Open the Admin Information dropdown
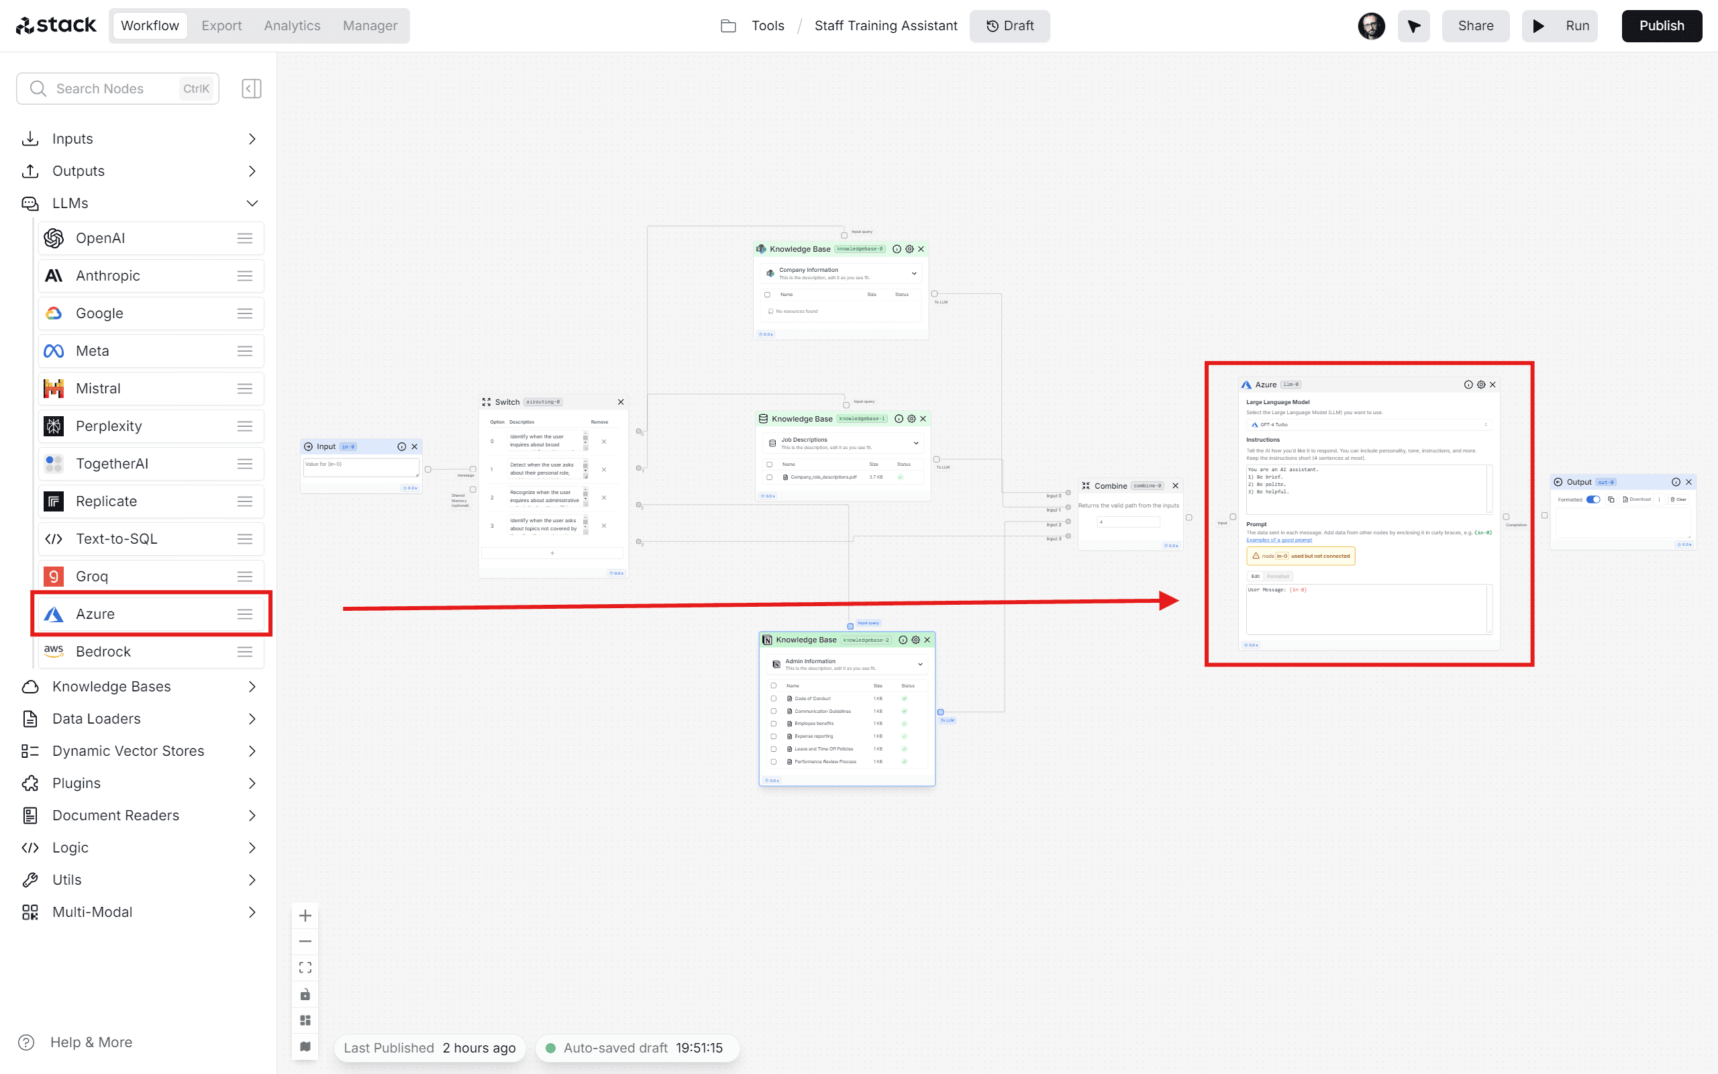 [x=847, y=665]
